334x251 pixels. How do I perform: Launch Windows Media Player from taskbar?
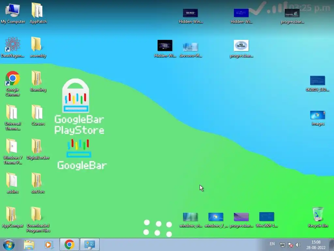(49, 244)
